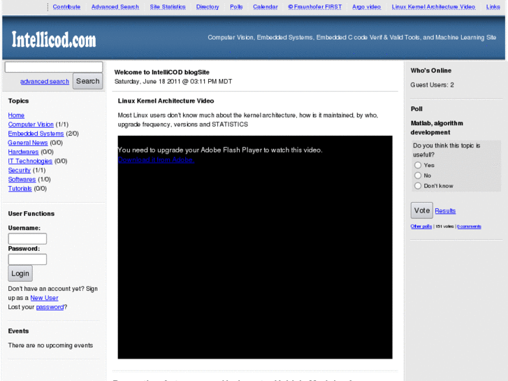Open the Argo video link

click(x=366, y=7)
